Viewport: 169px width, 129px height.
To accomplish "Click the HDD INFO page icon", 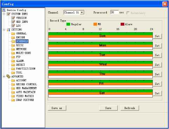I will point(13,22).
